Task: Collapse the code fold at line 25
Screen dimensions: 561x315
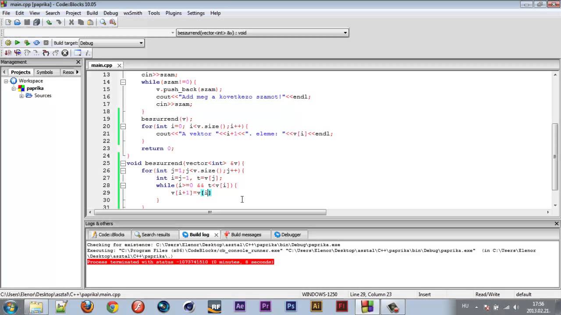Action: [123, 163]
